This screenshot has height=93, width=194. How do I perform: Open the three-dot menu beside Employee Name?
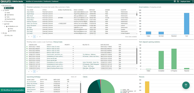pos(193,2)
